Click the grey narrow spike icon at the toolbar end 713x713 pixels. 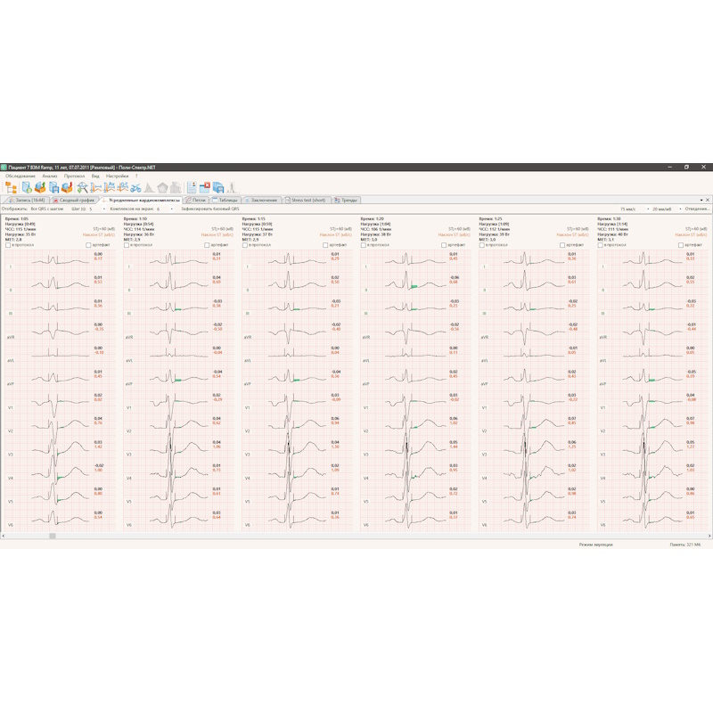click(x=232, y=187)
